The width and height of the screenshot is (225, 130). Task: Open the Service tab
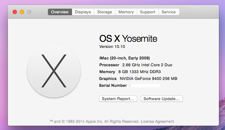pyautogui.click(x=168, y=12)
